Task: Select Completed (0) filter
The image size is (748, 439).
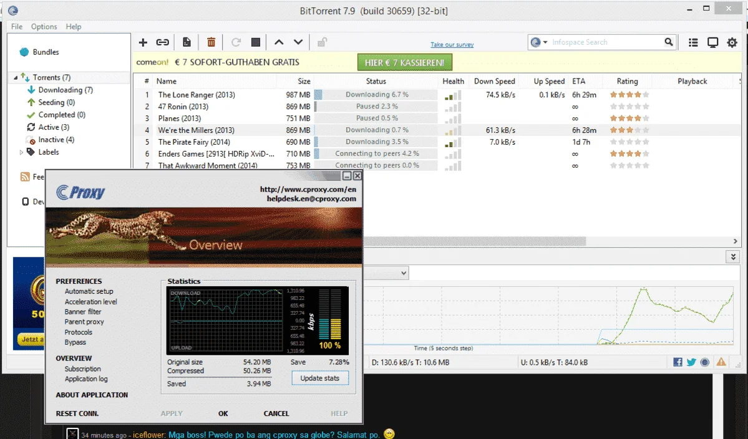Action: [x=62, y=114]
